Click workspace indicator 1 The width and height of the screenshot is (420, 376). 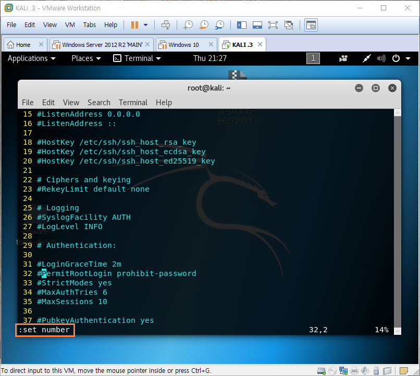pyautogui.click(x=313, y=58)
